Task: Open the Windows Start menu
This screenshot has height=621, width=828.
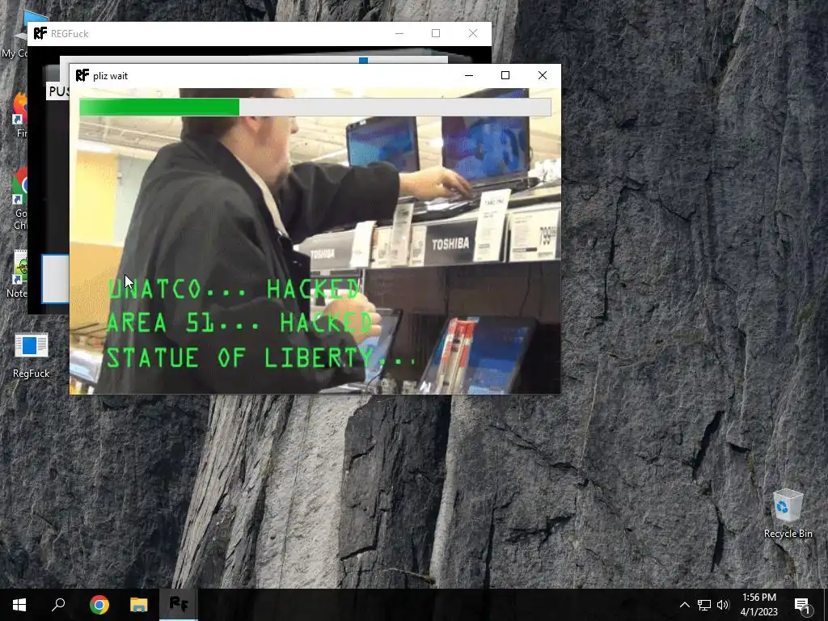Action: pyautogui.click(x=19, y=605)
